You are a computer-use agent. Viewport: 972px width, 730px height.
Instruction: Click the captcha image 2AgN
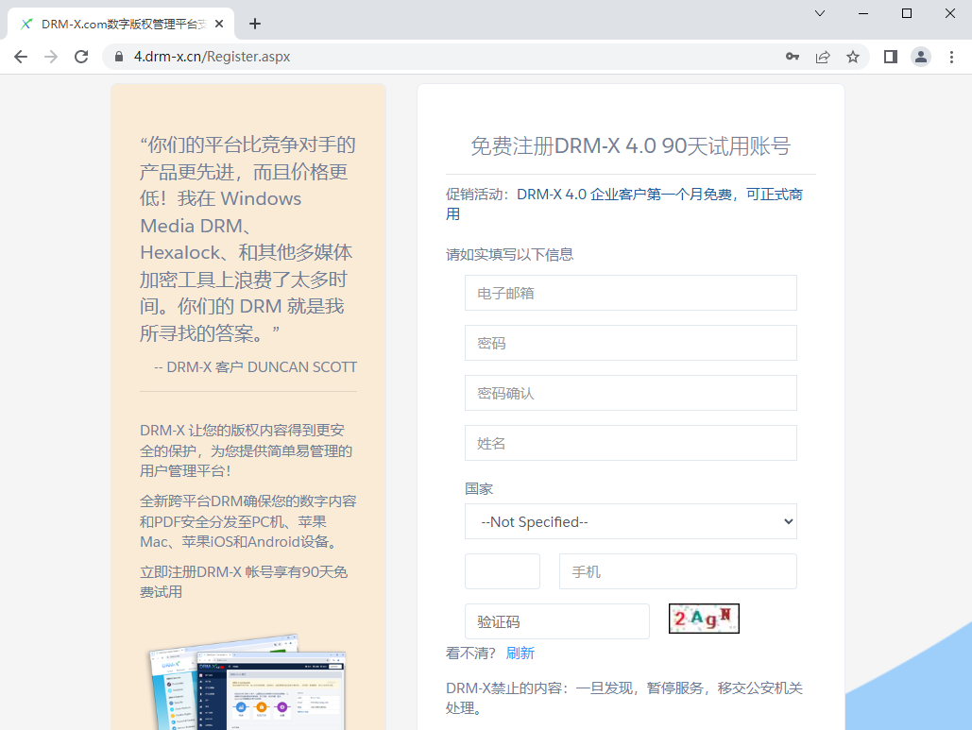click(704, 619)
